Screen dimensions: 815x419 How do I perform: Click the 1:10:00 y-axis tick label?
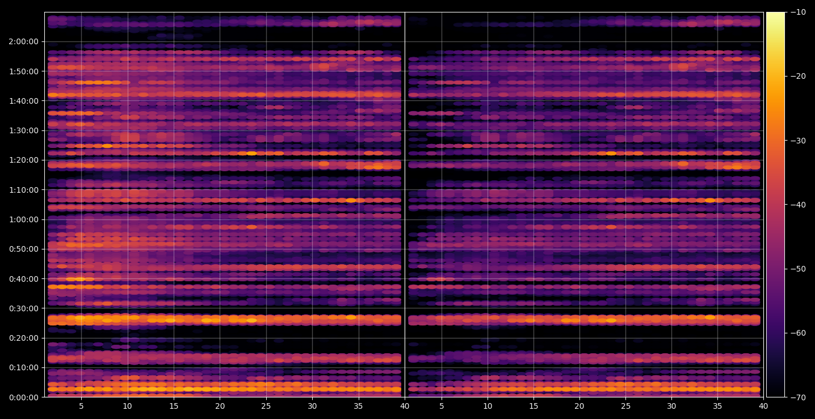(x=24, y=190)
